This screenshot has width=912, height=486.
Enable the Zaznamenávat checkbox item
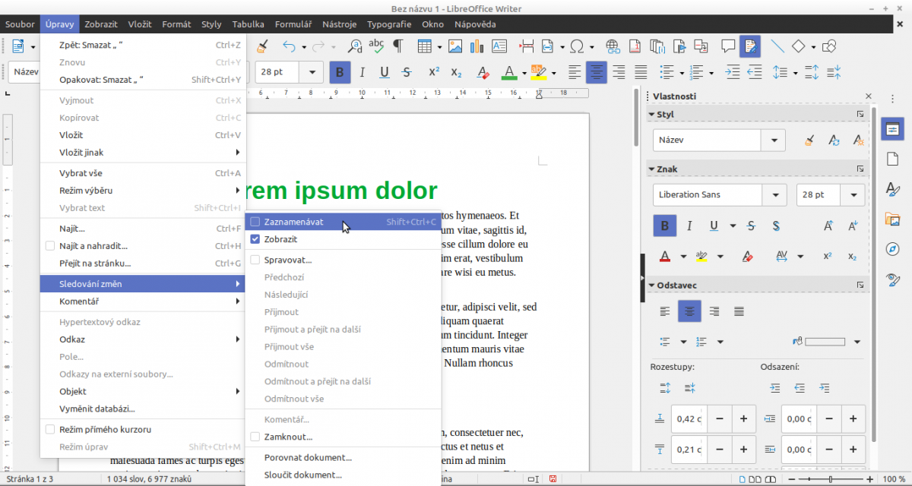pyautogui.click(x=344, y=222)
